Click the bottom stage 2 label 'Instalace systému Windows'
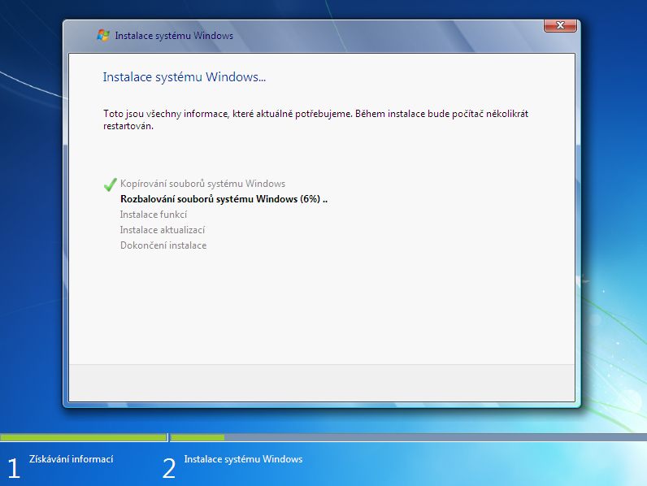Screen dimensions: 647x486 click(x=243, y=459)
